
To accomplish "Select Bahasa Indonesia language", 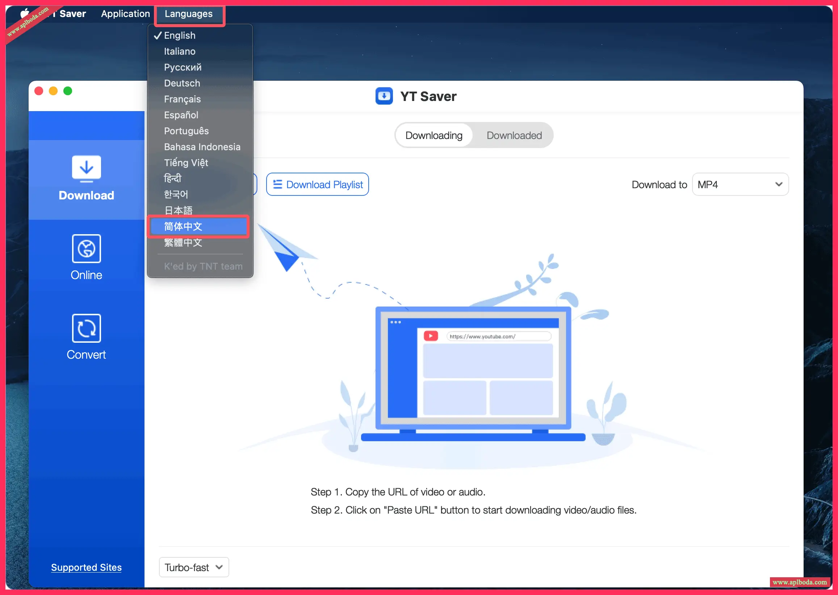I will click(x=200, y=147).
